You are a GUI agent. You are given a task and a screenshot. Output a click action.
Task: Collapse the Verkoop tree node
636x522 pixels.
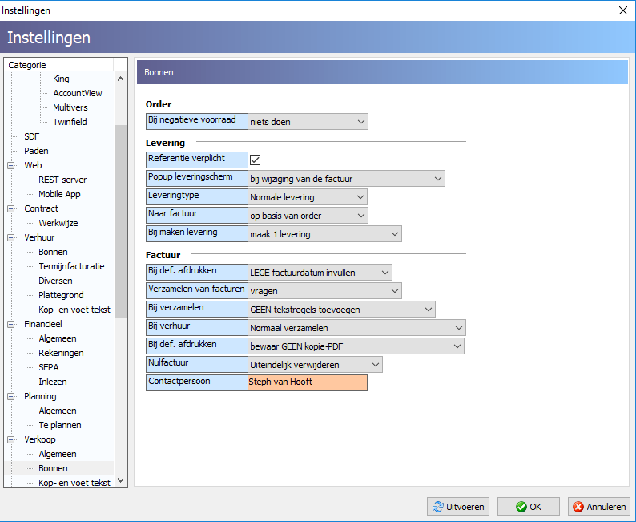coord(10,440)
